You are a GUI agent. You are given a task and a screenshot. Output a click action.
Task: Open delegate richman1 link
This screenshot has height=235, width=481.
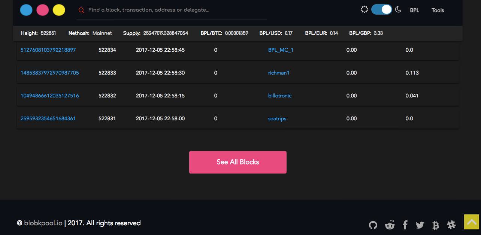(279, 73)
